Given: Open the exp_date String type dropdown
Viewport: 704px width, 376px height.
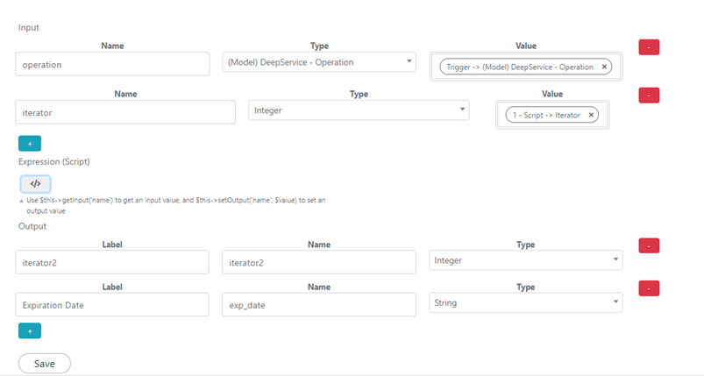Looking at the screenshot, I should [525, 303].
